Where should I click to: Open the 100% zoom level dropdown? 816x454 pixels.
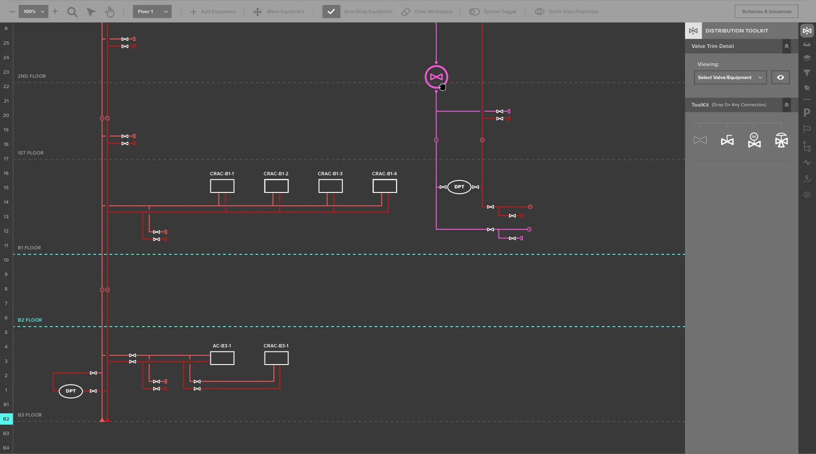coord(33,11)
